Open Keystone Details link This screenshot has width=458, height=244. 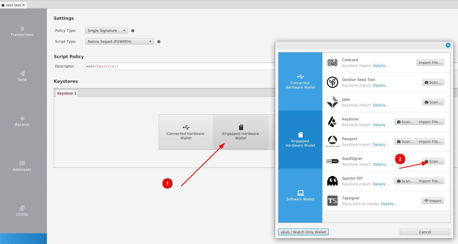380,125
